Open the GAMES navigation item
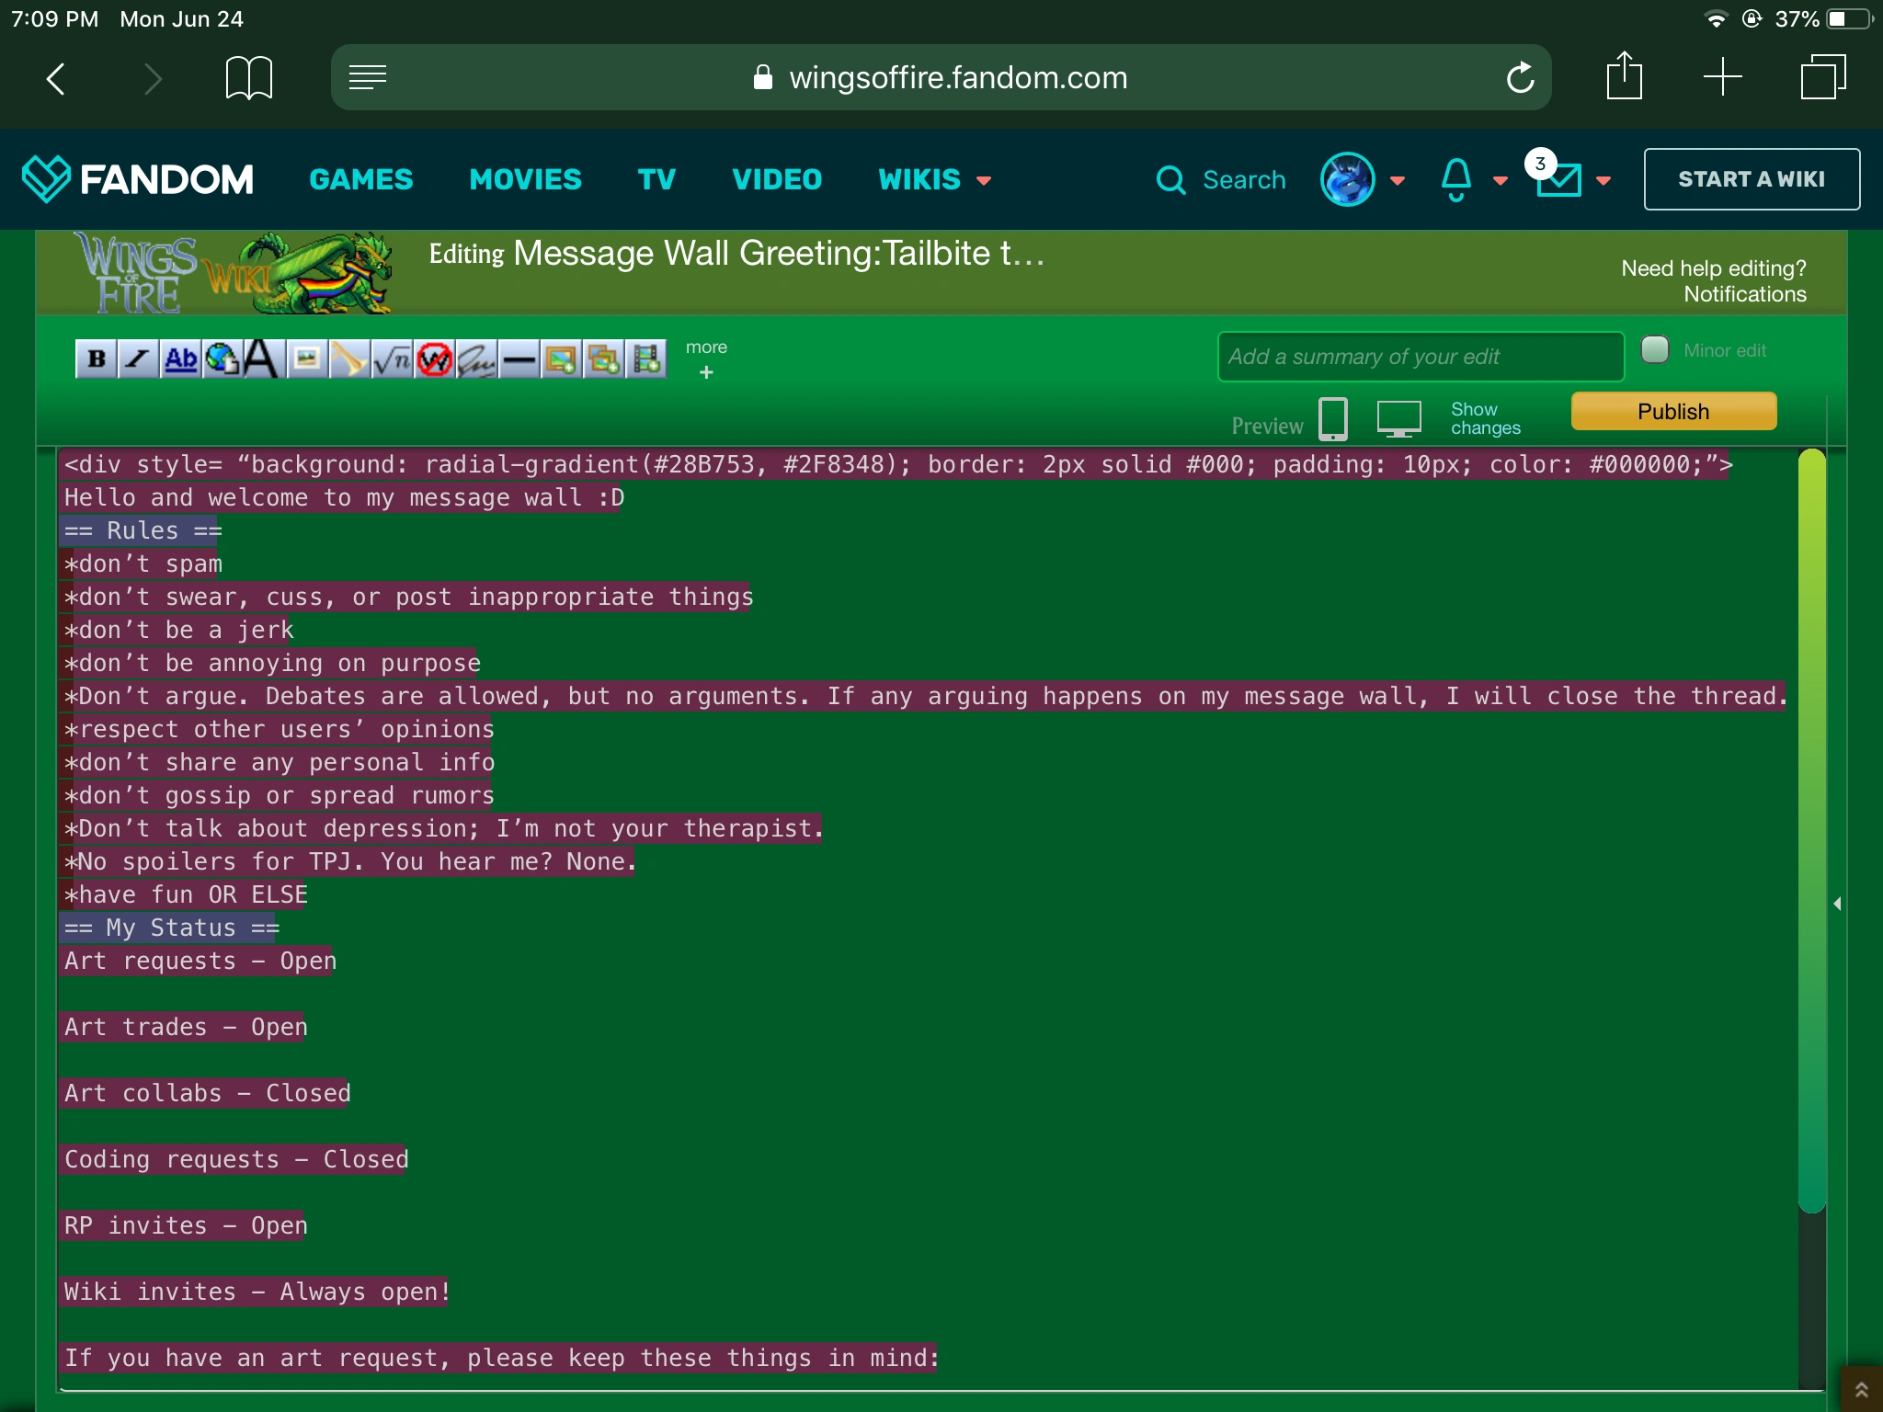Screen dimensions: 1883x1412 pyautogui.click(x=361, y=179)
